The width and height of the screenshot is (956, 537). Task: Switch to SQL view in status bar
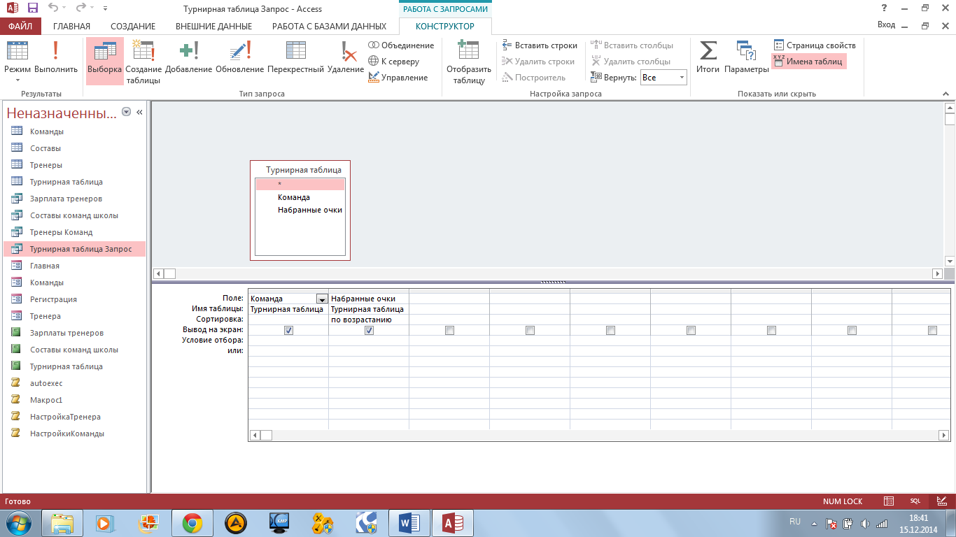click(915, 501)
